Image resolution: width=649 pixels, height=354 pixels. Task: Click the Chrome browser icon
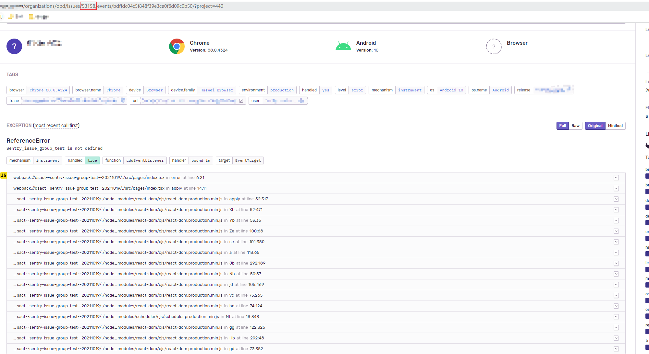pos(177,46)
